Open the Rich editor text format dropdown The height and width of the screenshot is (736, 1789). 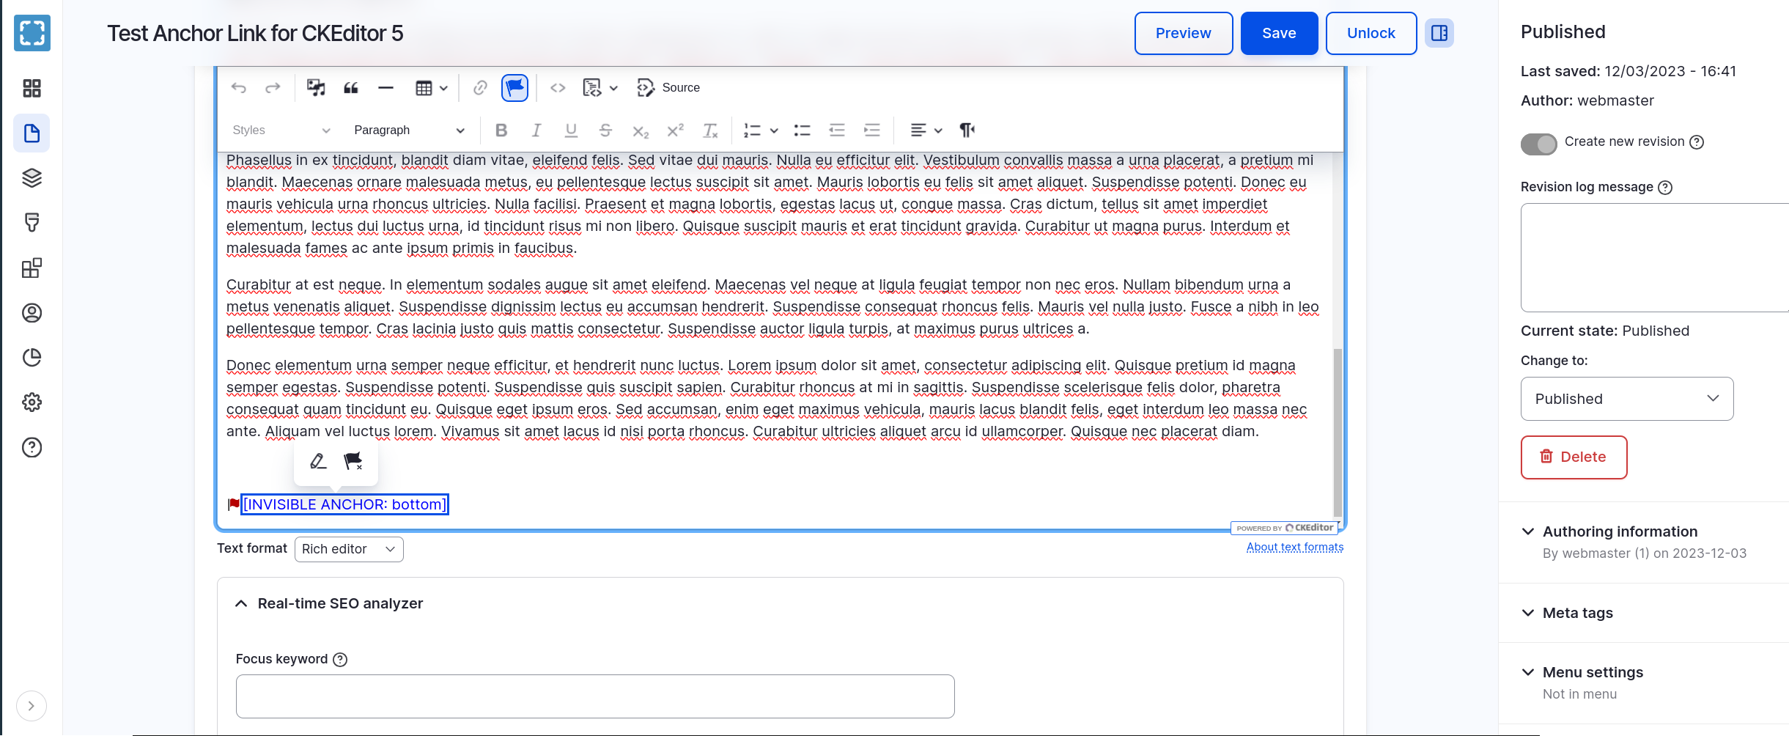point(349,549)
